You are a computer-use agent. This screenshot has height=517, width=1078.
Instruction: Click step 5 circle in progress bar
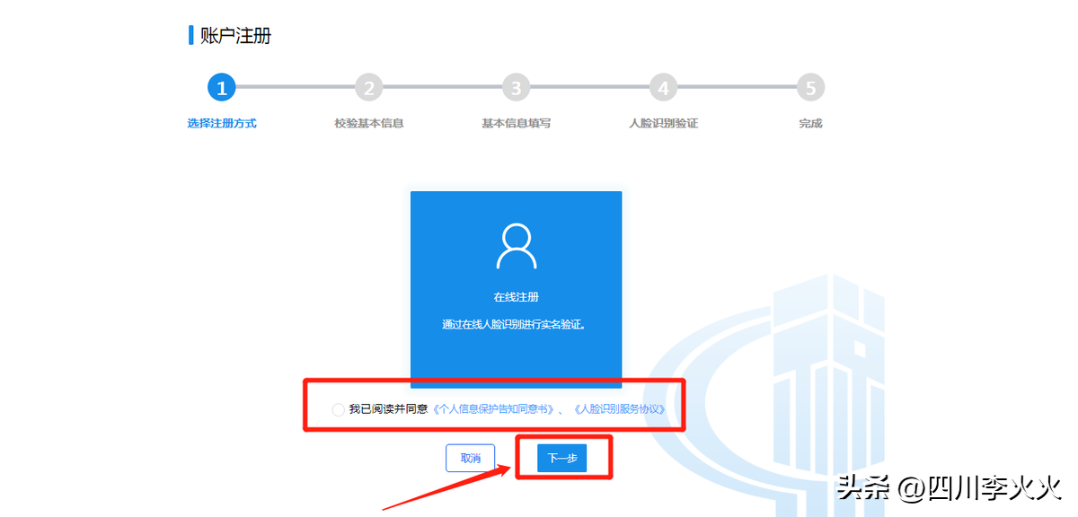[810, 88]
